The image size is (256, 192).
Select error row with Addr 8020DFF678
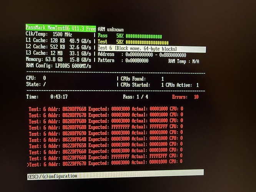pyautogui.click(x=106, y=115)
